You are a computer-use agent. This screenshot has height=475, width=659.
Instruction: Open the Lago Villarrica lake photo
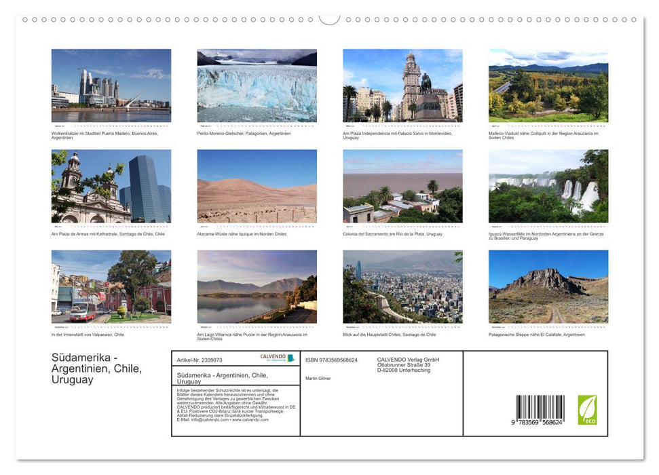click(x=257, y=286)
